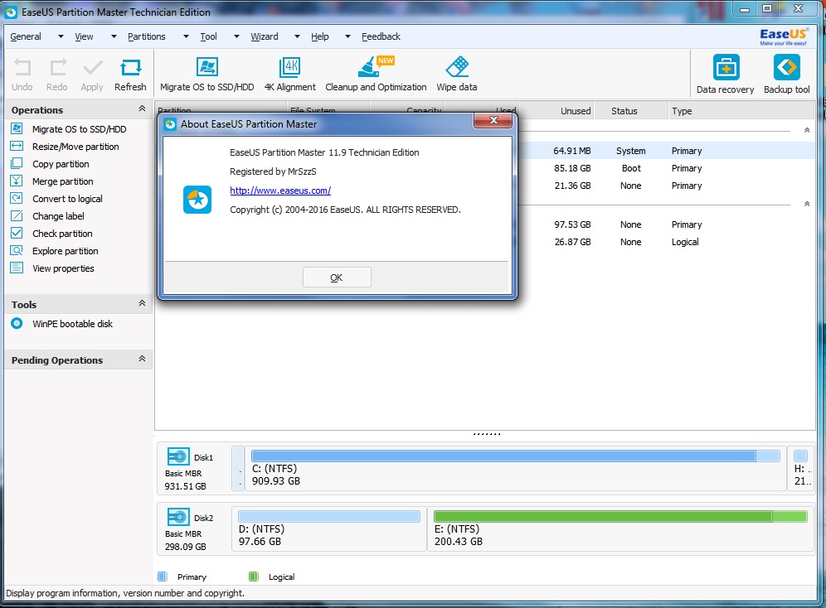Open the Wizard menu
This screenshot has width=826, height=608.
click(265, 36)
